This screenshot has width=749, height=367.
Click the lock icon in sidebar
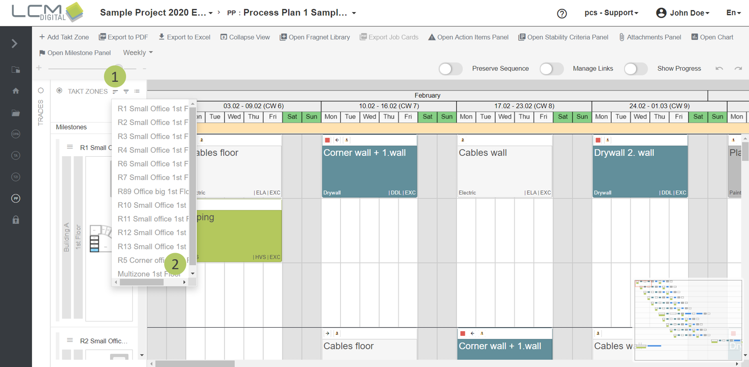pyautogui.click(x=16, y=220)
